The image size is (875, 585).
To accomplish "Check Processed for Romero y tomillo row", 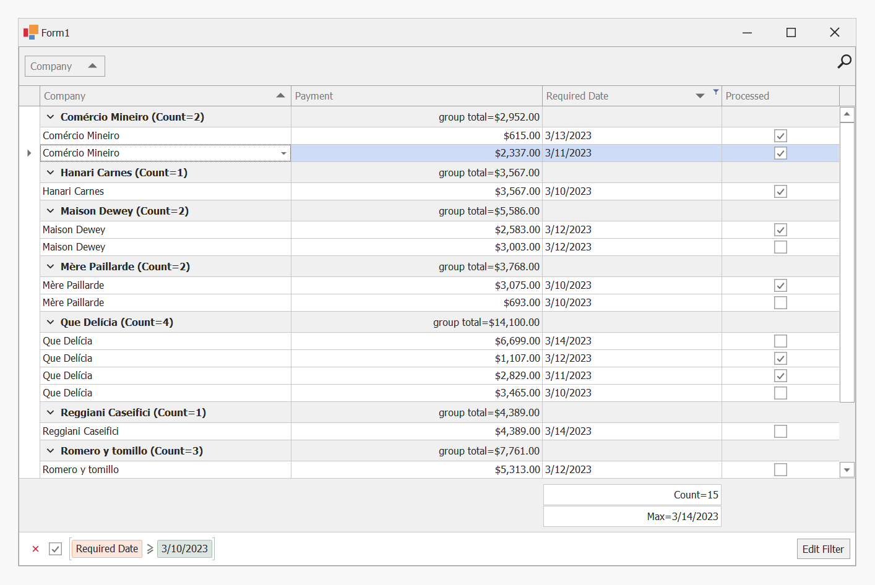I will (780, 469).
